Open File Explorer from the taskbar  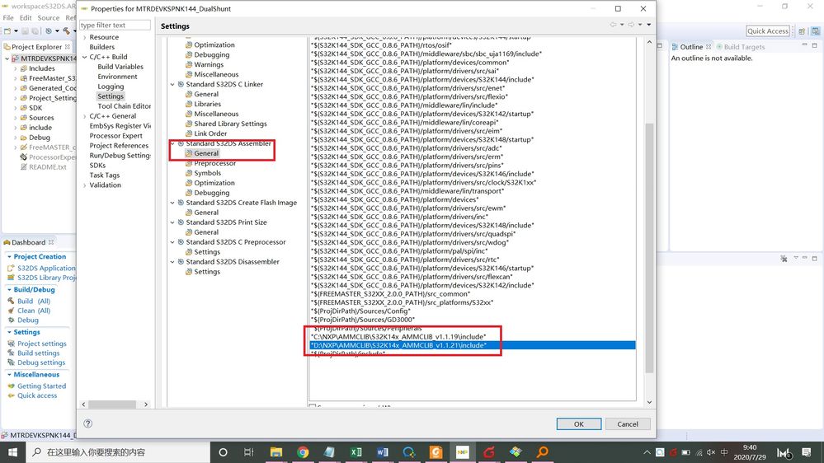tap(275, 452)
